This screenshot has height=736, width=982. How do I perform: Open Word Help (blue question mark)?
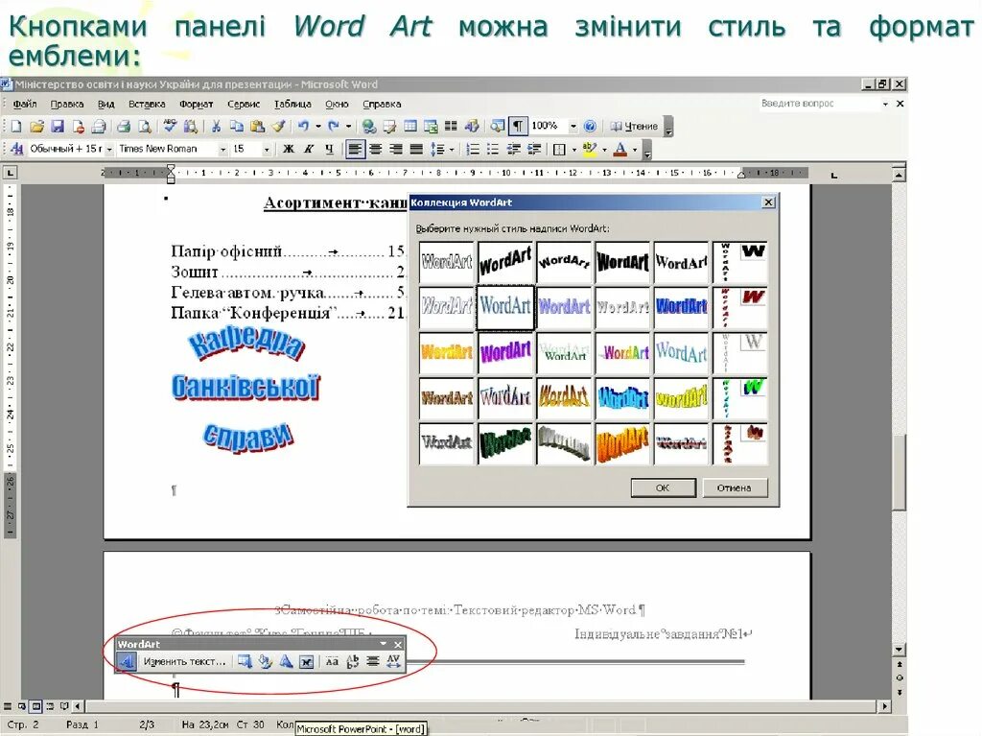(590, 126)
